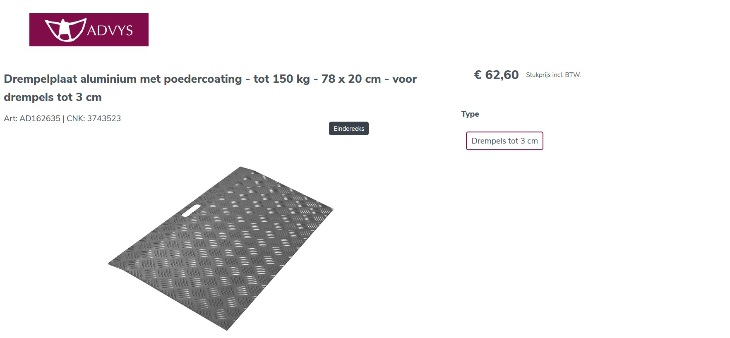This screenshot has width=730, height=338.
Task: Select the "Drempels tot 3 cm" type option
Action: click(x=504, y=141)
